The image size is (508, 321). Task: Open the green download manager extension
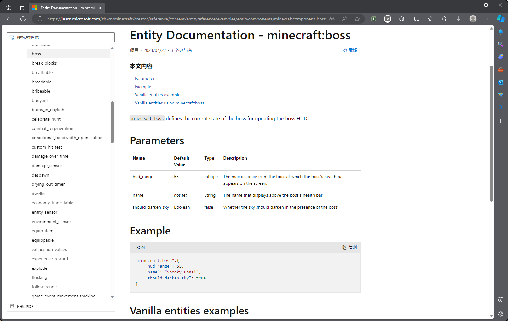(x=374, y=19)
